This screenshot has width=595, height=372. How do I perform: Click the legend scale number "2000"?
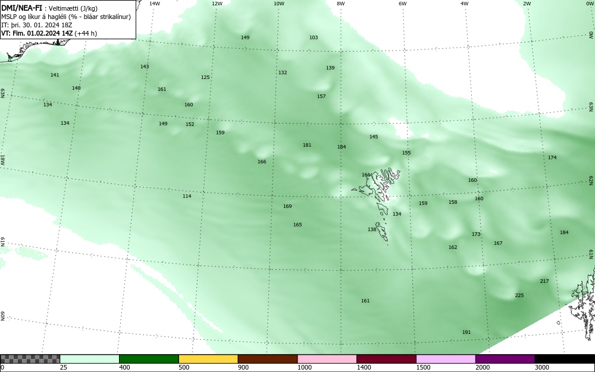click(483, 367)
